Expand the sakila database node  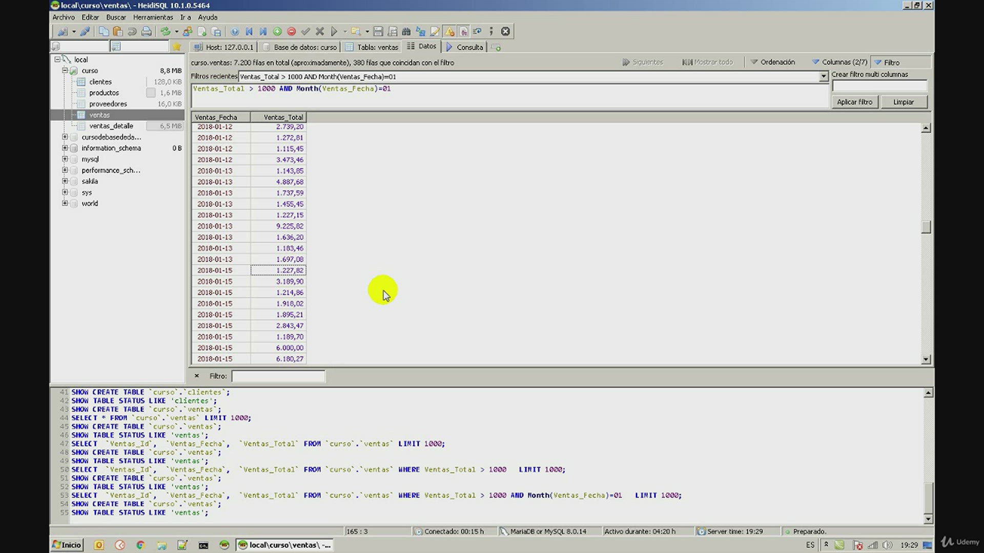[65, 181]
